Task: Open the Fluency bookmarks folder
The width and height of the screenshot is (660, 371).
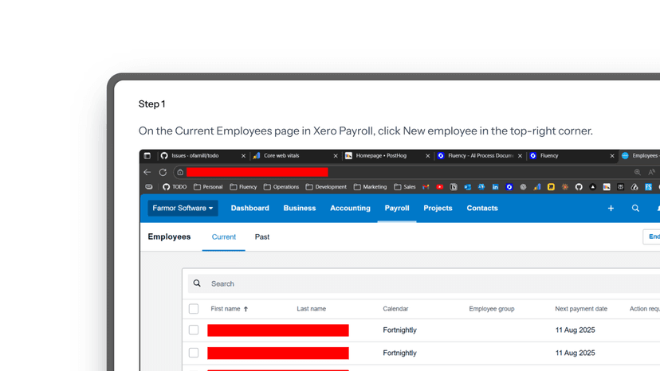Action: (x=243, y=187)
